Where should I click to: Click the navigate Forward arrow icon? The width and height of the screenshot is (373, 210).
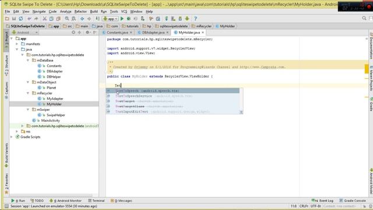[89, 19]
